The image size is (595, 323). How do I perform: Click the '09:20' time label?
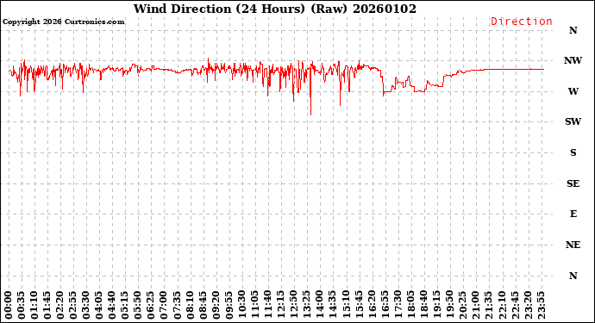(x=216, y=306)
